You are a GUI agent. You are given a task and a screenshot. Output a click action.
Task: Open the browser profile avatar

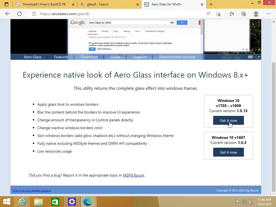(x=256, y=14)
